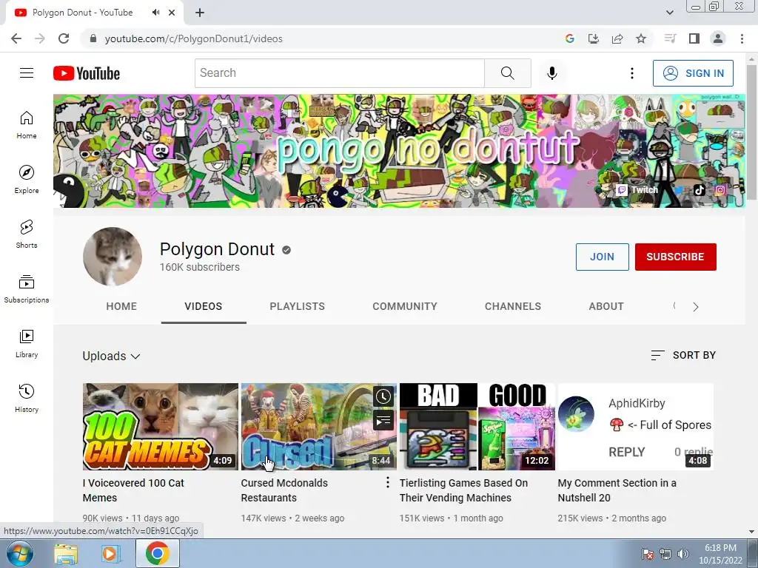Click the system tray volume icon
The height and width of the screenshot is (568, 758).
click(683, 554)
